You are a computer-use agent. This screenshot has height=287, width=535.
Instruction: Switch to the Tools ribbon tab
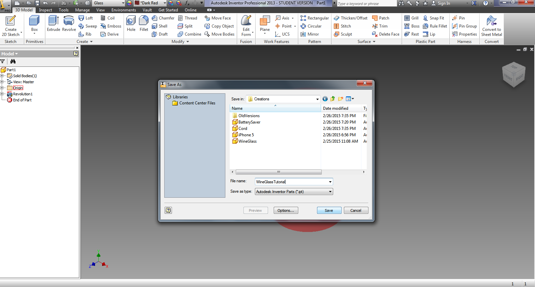click(x=63, y=10)
